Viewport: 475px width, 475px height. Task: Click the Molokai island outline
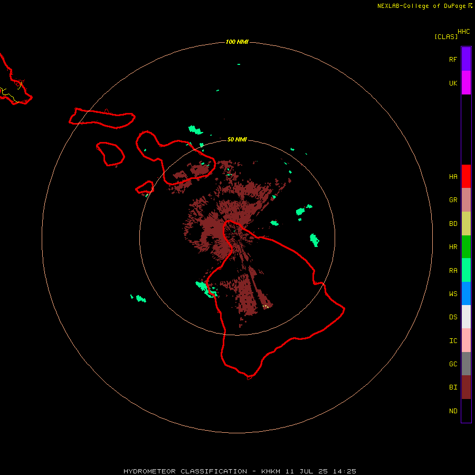click(102, 118)
